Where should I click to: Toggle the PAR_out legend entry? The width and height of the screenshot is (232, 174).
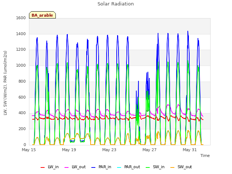(x=128, y=167)
